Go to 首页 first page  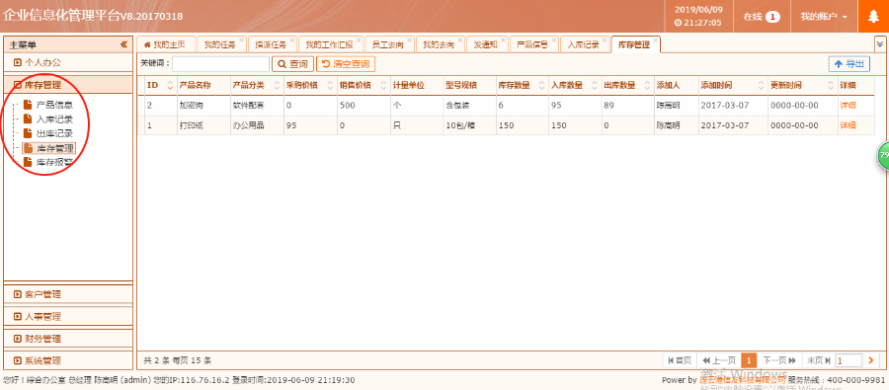(x=680, y=360)
